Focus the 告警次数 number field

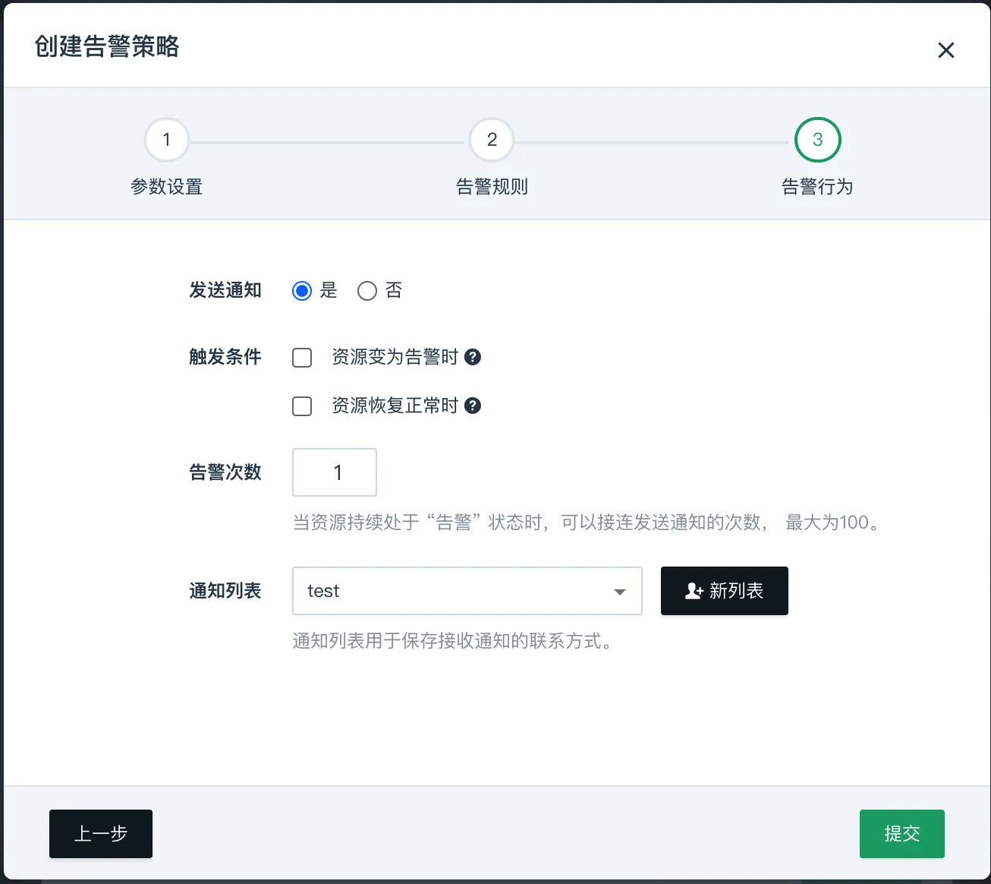coord(335,472)
